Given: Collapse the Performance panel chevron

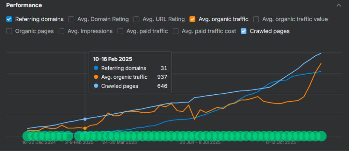Looking at the screenshot, I should (x=338, y=5).
